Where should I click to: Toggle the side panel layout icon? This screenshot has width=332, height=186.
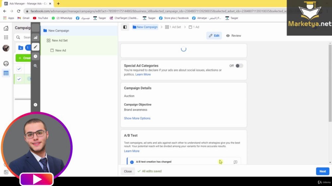pyautogui.click(x=125, y=27)
